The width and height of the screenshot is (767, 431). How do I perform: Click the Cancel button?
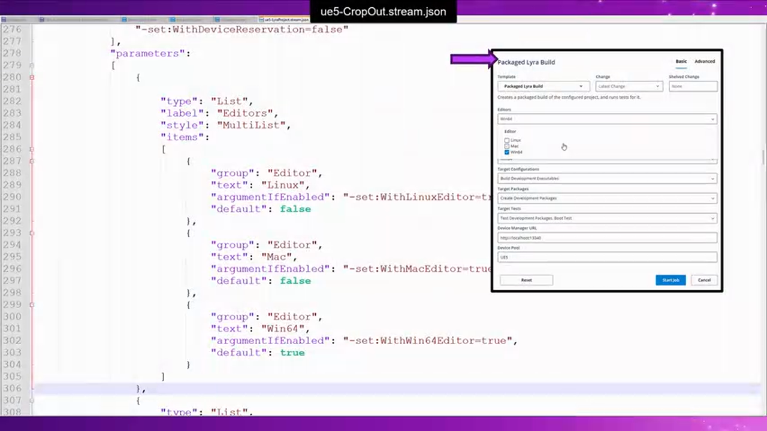pyautogui.click(x=704, y=280)
